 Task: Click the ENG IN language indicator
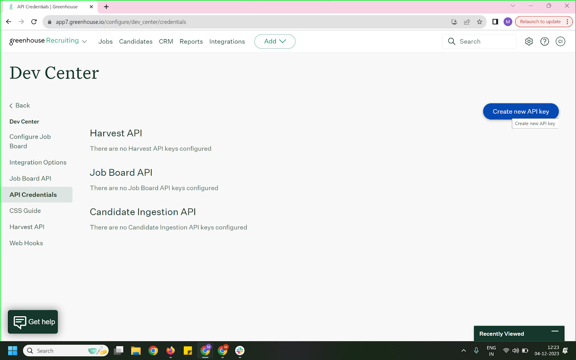coord(491,351)
